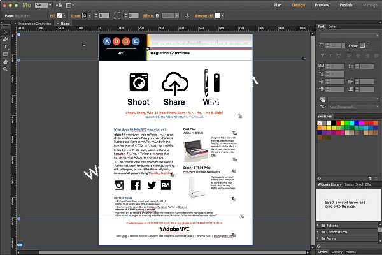
Task: Switch to the IntegrationCommittee document tab
Action: [x=35, y=24]
